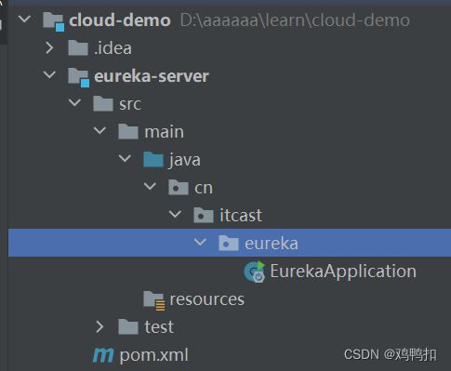Select the .idea folder label
451x371 pixels.
(x=113, y=48)
